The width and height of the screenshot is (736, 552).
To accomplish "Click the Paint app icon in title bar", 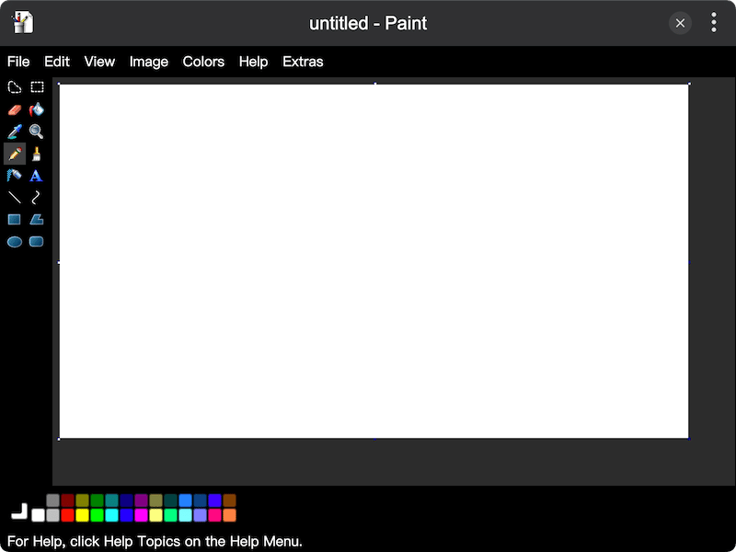I will (22, 22).
